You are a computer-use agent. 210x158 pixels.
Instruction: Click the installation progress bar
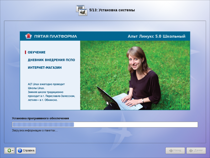[105, 125]
